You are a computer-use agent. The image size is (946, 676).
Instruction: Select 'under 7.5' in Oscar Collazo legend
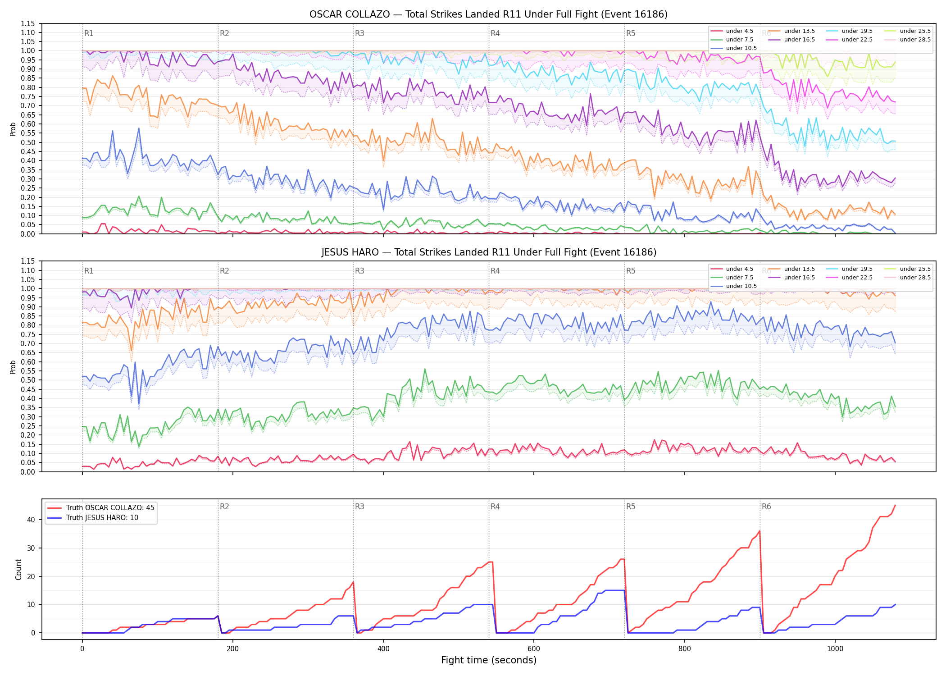coord(732,40)
